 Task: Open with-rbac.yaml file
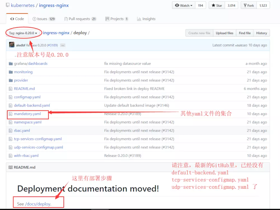click(26, 156)
